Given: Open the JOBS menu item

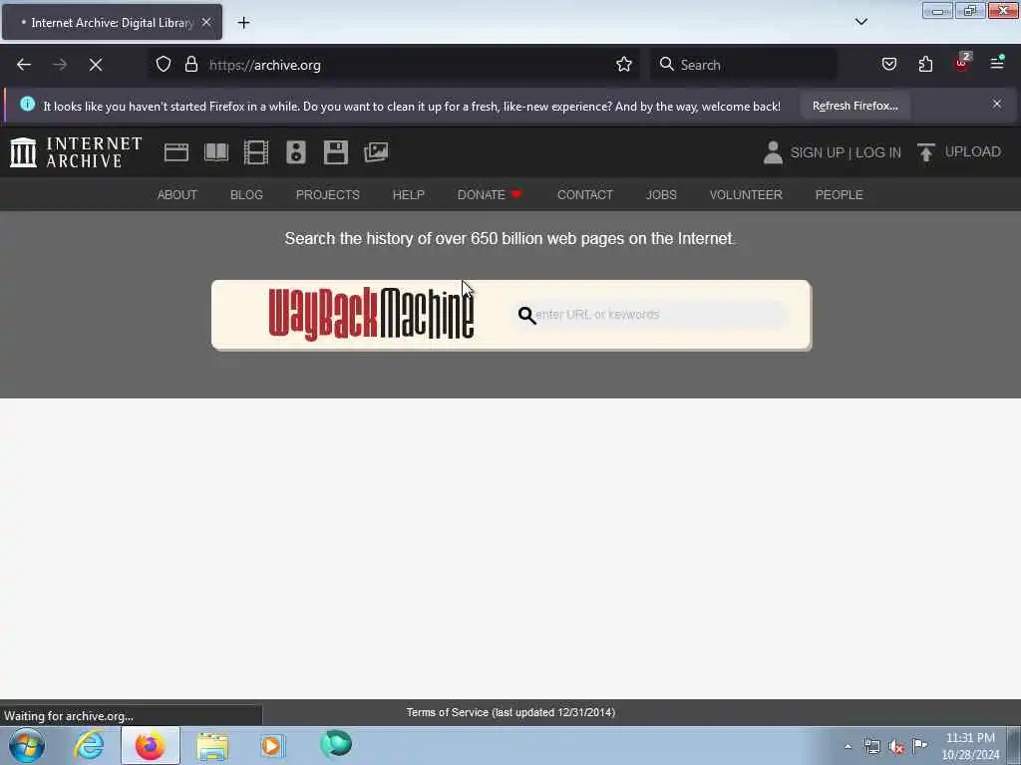Looking at the screenshot, I should click(x=661, y=194).
